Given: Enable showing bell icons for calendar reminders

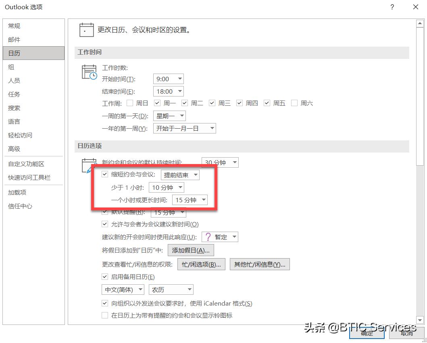Looking at the screenshot, I should point(105,316).
